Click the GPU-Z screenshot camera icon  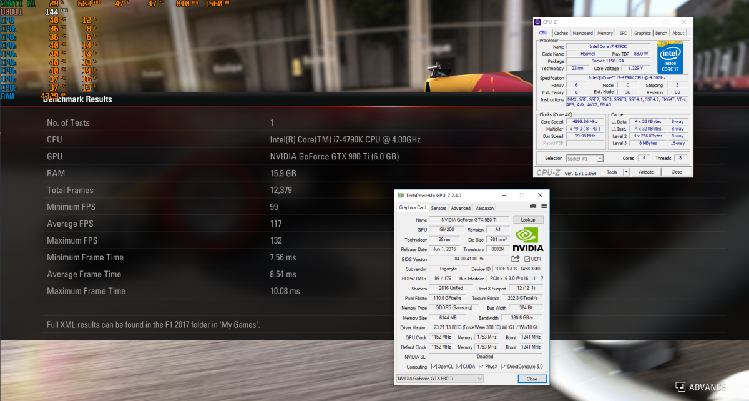tap(534, 206)
